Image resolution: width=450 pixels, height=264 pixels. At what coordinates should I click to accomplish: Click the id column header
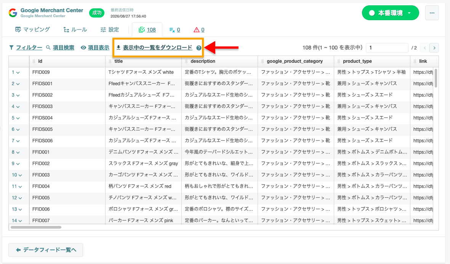tap(67, 61)
